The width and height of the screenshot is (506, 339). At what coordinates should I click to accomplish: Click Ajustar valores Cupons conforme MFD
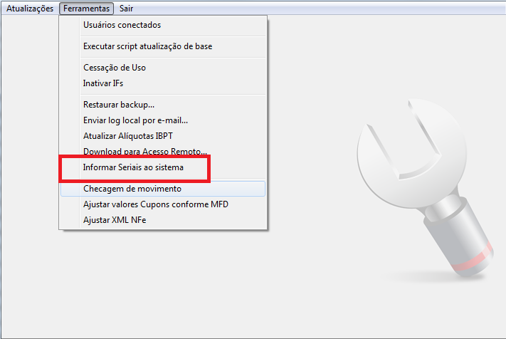pyautogui.click(x=155, y=204)
